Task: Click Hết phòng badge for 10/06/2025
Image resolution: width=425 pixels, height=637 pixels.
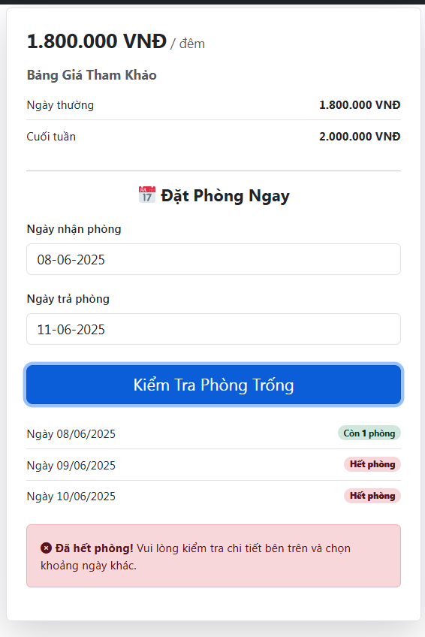Action: click(372, 496)
